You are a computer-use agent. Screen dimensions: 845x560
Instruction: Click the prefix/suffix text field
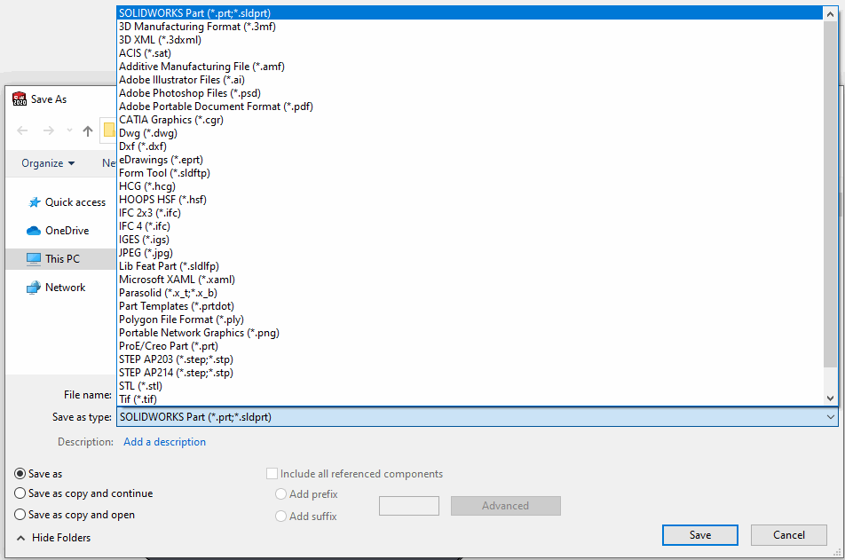(x=409, y=506)
